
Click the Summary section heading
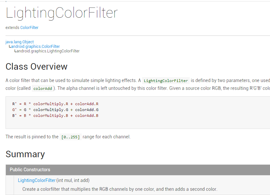25,154
